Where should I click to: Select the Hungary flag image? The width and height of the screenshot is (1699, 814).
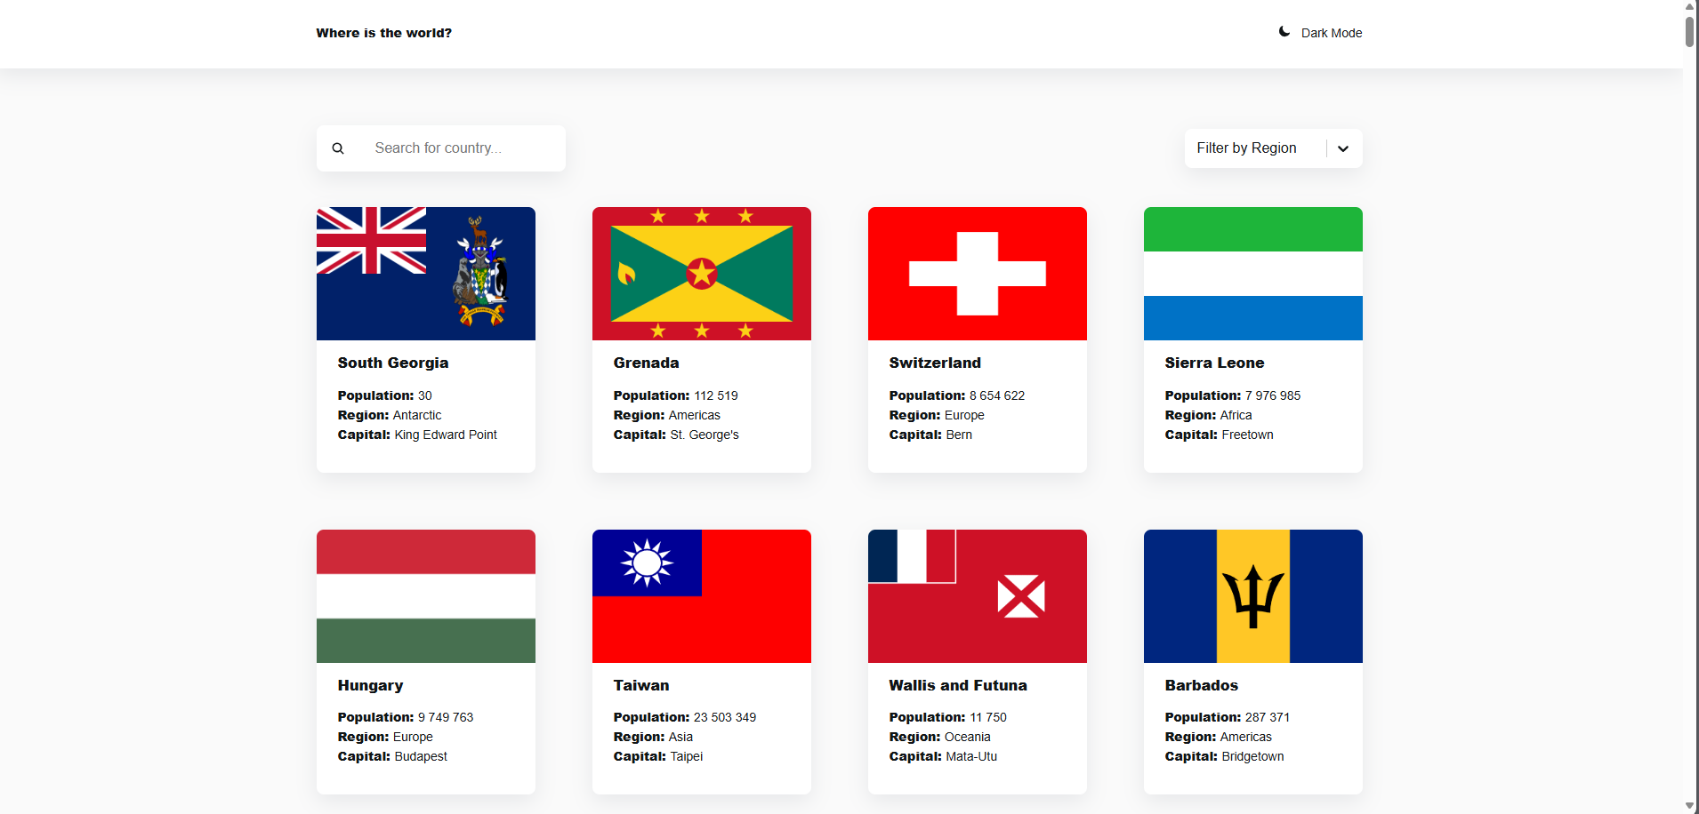(426, 596)
